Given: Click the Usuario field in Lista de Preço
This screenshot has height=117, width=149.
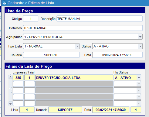Looking at the screenshot, I should point(51,55).
